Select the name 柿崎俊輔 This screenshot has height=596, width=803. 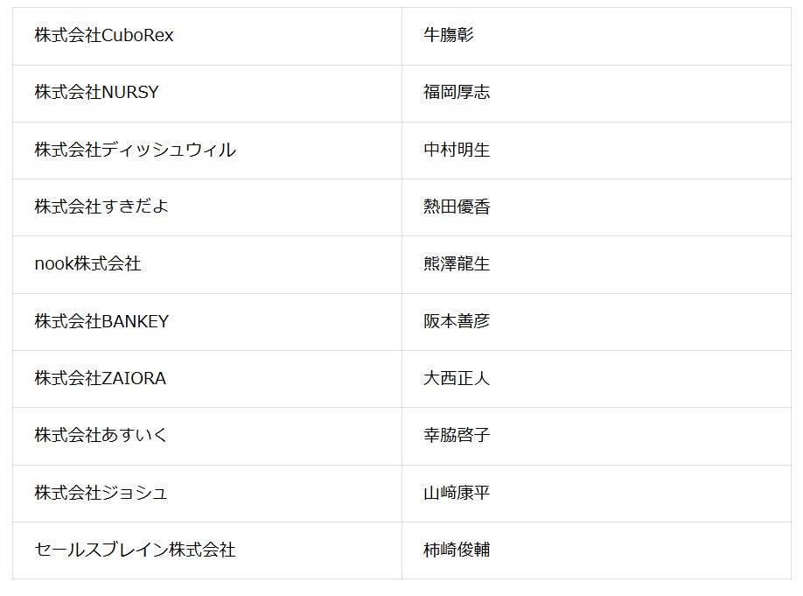click(457, 550)
